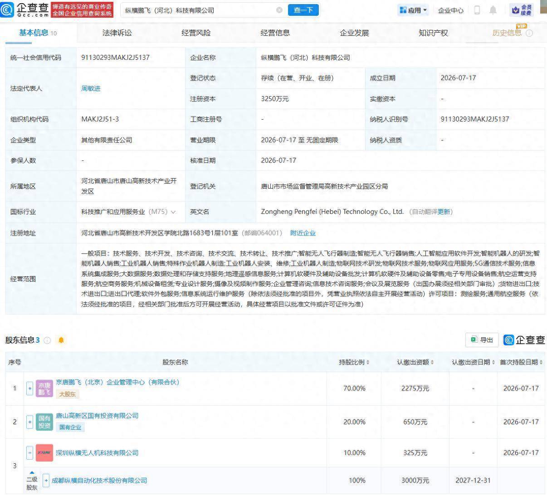Open 深圳纵横无人机科技有限公司 link
Image resolution: width=547 pixels, height=495 pixels.
click(x=97, y=453)
